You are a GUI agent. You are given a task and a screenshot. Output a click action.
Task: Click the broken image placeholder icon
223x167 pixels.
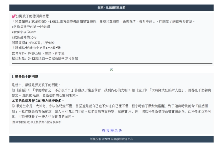click(111, 69)
